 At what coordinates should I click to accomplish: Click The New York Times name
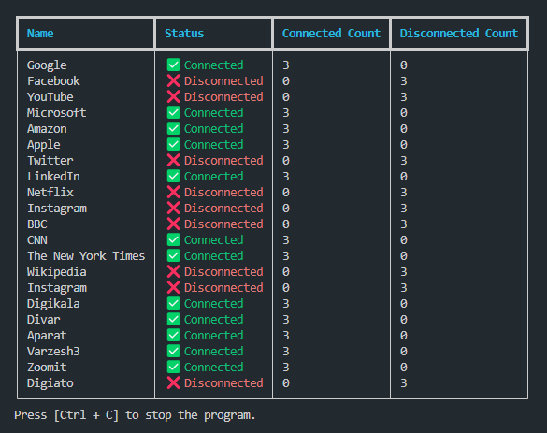tap(86, 255)
